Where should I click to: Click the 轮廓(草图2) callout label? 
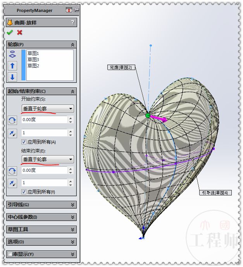coord(121,67)
